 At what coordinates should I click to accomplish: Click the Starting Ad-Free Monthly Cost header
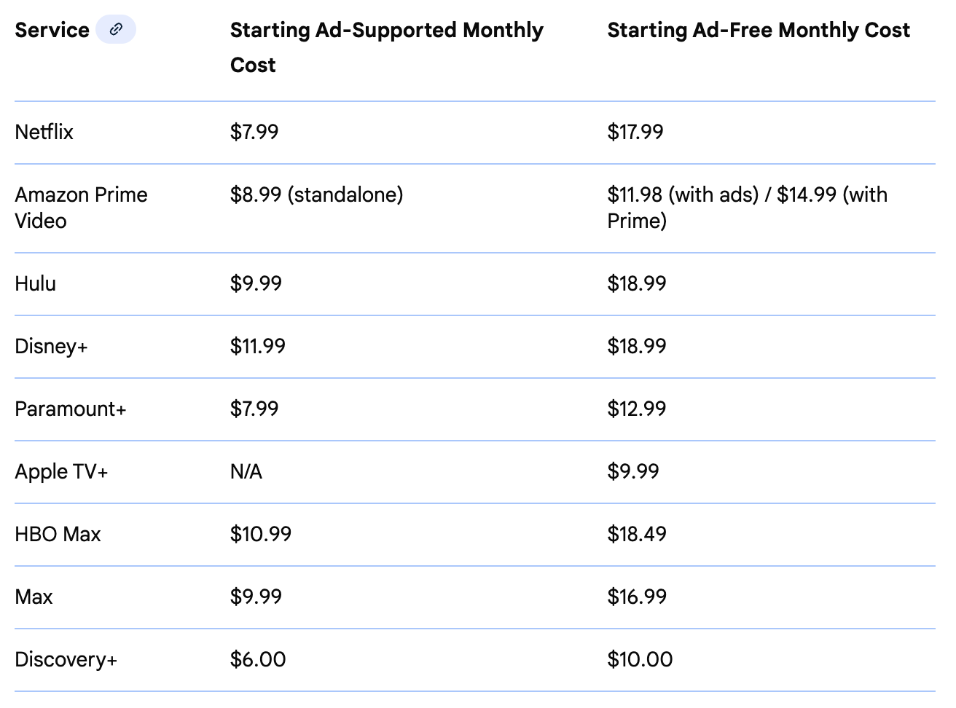(759, 30)
